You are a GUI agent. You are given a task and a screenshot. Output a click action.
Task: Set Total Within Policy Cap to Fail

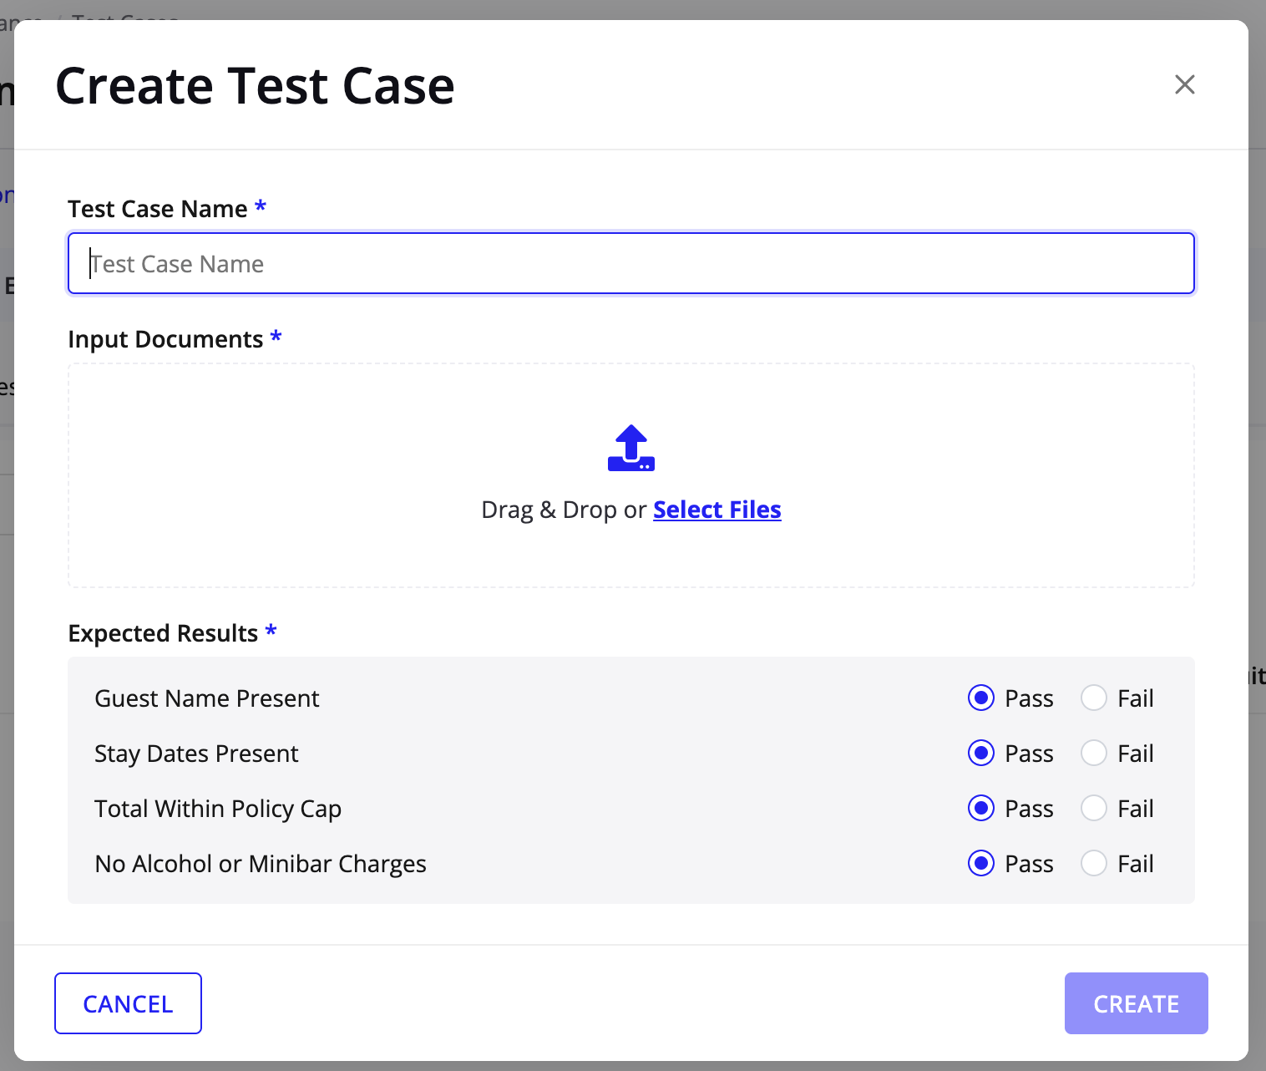(x=1094, y=808)
